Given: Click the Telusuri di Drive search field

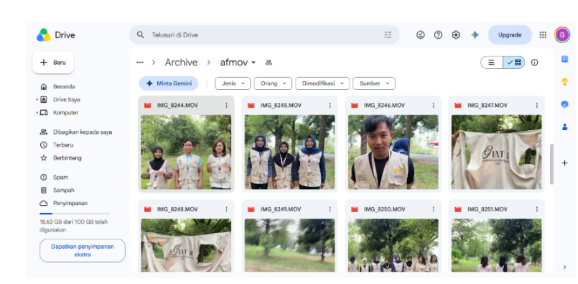Looking at the screenshot, I should pos(264,35).
